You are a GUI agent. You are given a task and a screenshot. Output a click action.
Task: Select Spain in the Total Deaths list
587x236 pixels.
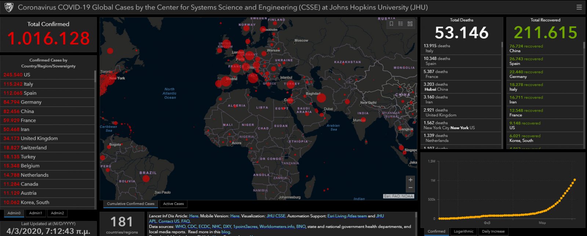pos(437,61)
